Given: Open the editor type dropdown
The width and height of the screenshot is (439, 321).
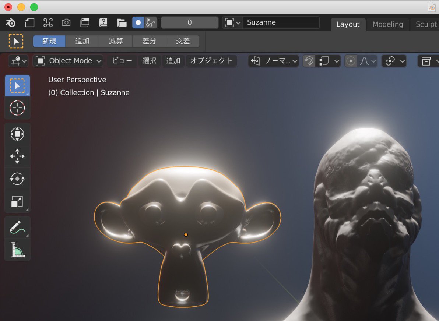Looking at the screenshot, I should pos(18,61).
